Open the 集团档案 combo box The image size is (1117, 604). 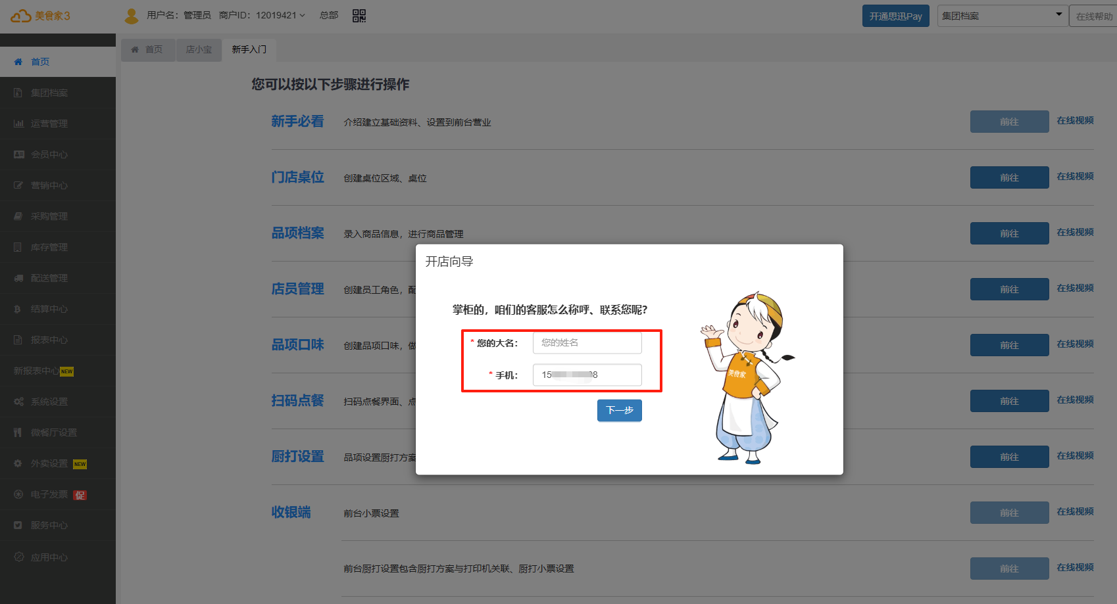(1001, 16)
